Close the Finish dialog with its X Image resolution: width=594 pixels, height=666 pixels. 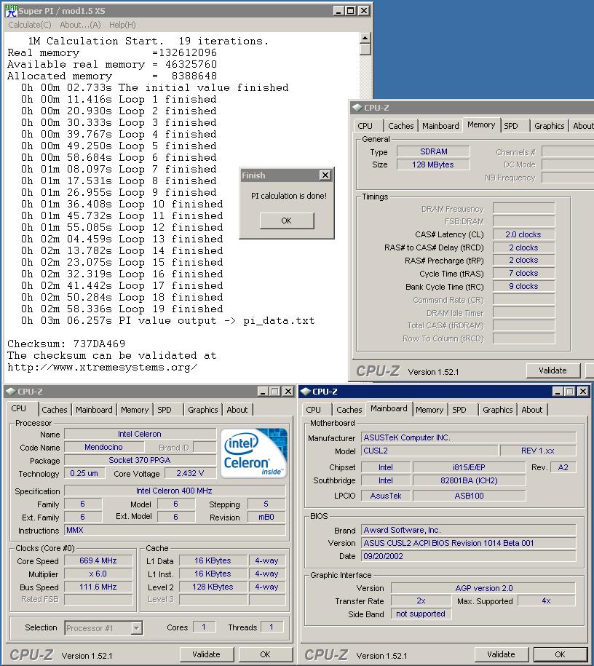coord(325,175)
